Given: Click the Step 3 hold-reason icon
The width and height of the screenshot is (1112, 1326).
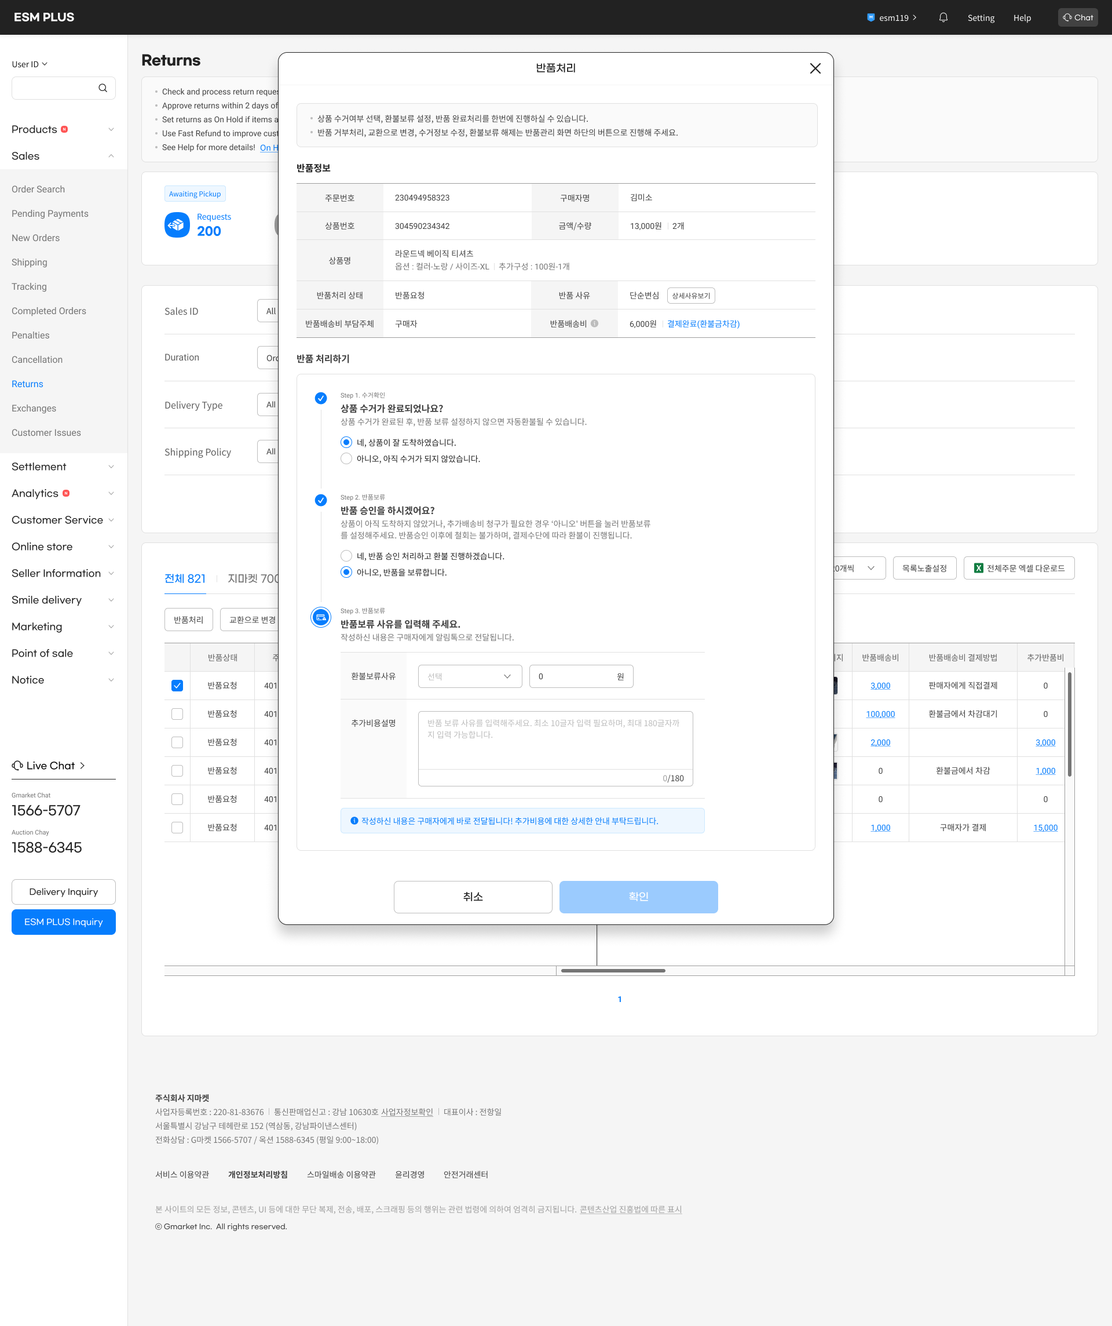Looking at the screenshot, I should click(321, 618).
